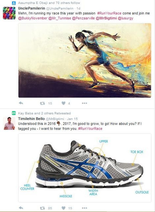
Task: Open Timilehin Bello's profile photo
Action: pos(9,123)
